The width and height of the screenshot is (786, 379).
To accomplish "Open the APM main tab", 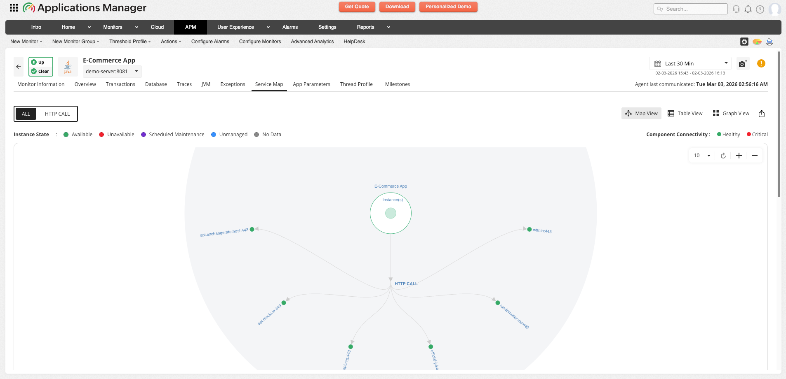I will (x=191, y=27).
